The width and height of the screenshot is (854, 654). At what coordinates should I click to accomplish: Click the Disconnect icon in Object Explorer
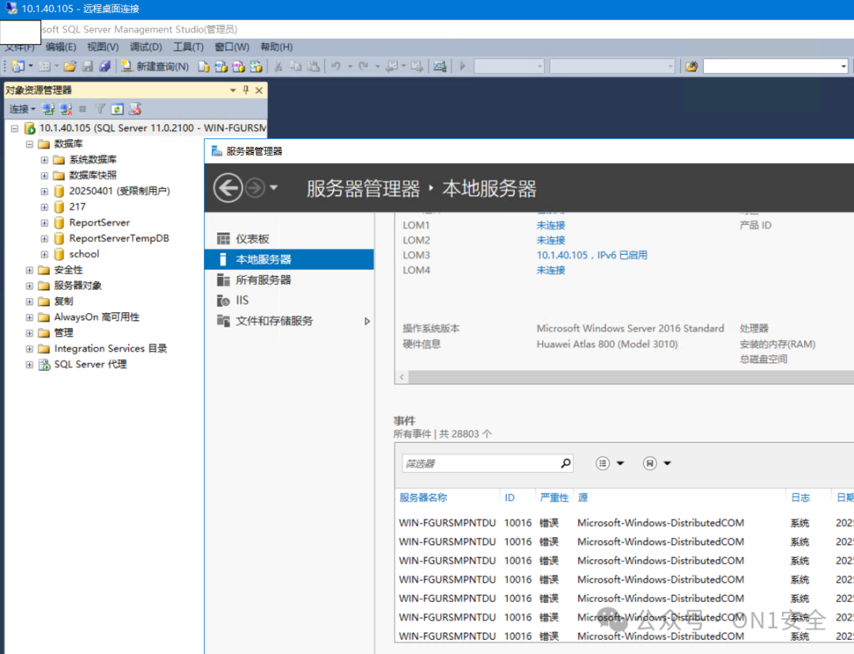pos(65,108)
